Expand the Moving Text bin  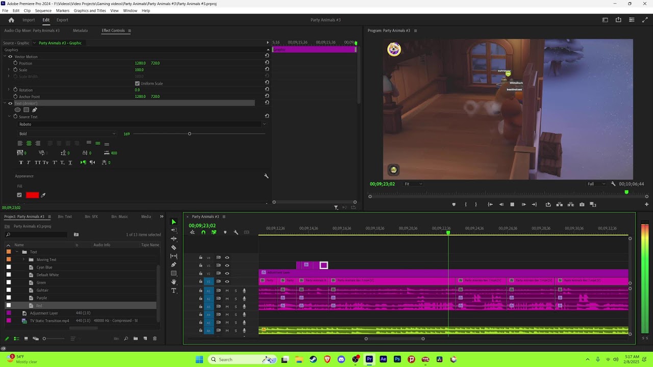pos(23,259)
